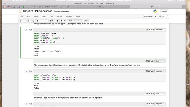This screenshot has height=107, width=190.
Task: Open the command palette keyboard icon
Action: (x=86, y=21)
